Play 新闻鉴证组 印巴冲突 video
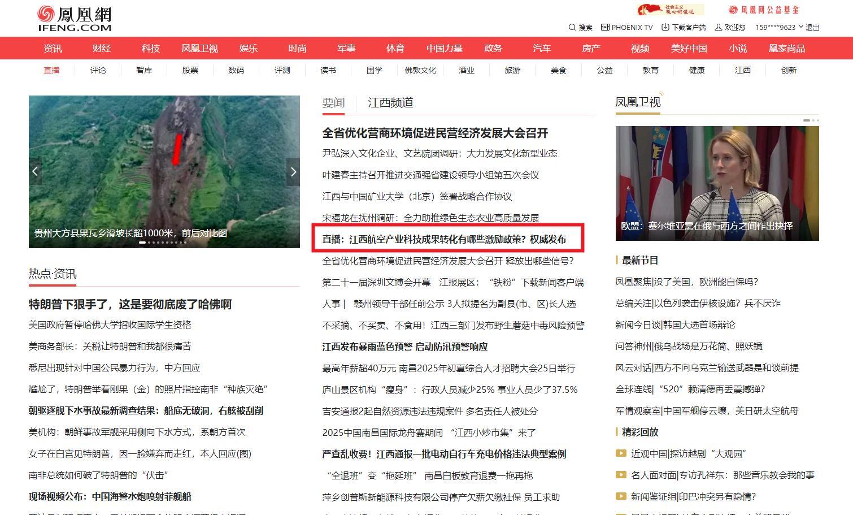The height and width of the screenshot is (515, 853). click(x=693, y=496)
